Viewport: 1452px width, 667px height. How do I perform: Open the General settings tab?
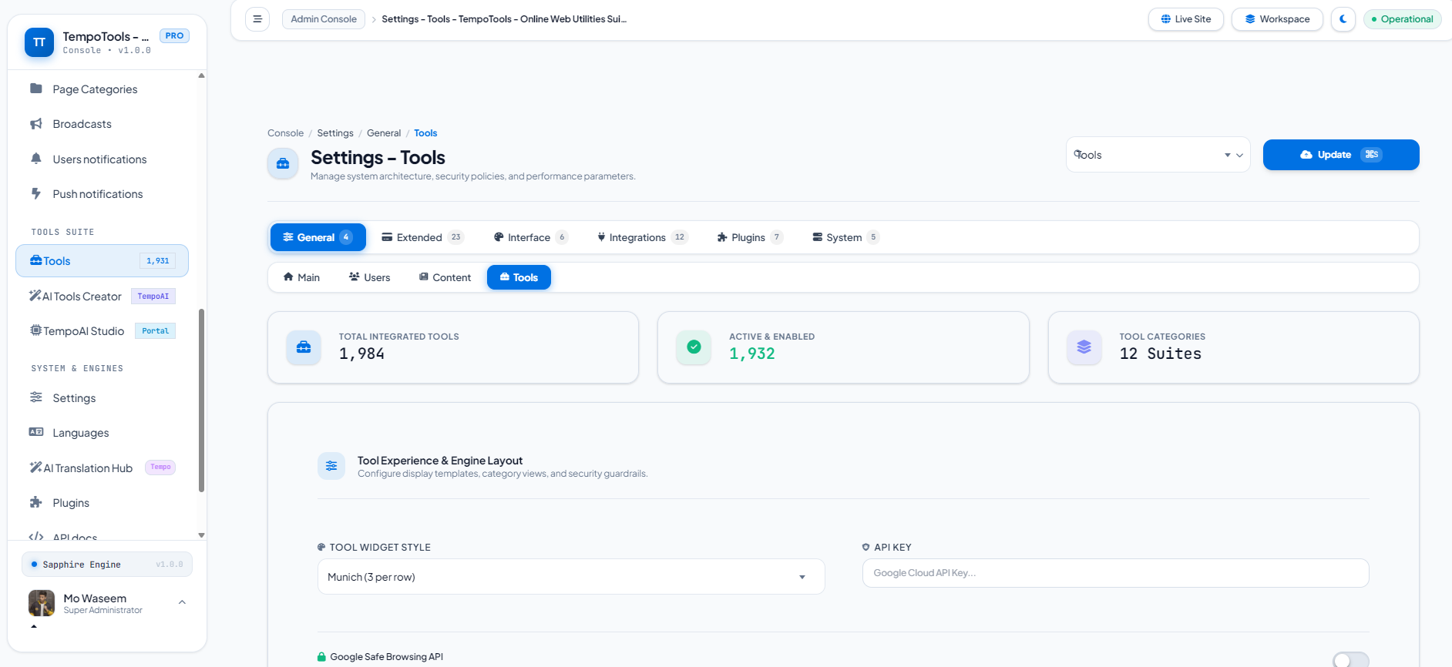[x=318, y=237]
